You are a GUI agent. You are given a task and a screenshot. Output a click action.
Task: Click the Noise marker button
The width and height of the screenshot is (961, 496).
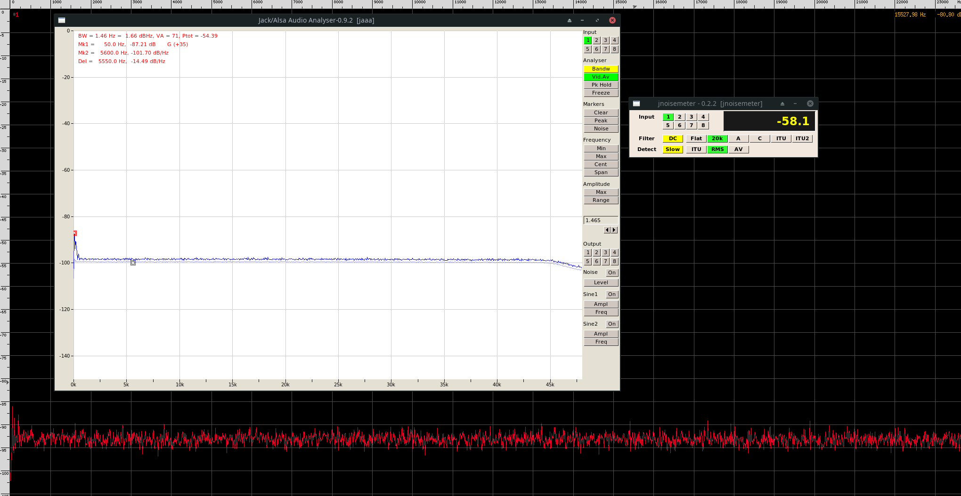(x=601, y=128)
